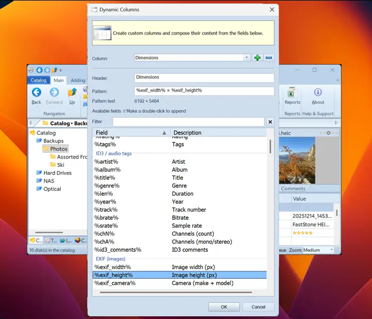Image resolution: width=372 pixels, height=319 pixels.
Task: Click the Description column header
Action: 218,133
